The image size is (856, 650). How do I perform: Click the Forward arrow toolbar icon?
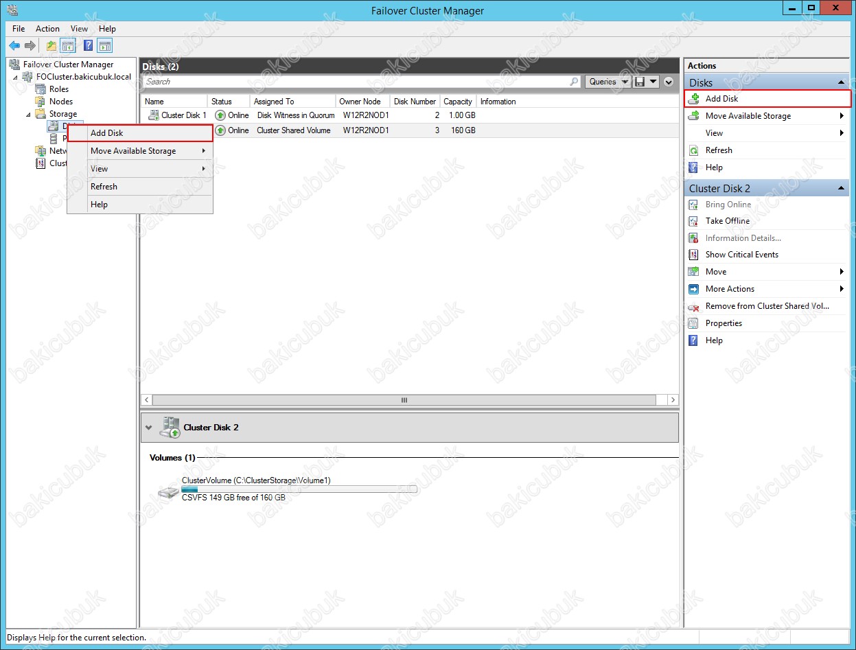pos(30,46)
